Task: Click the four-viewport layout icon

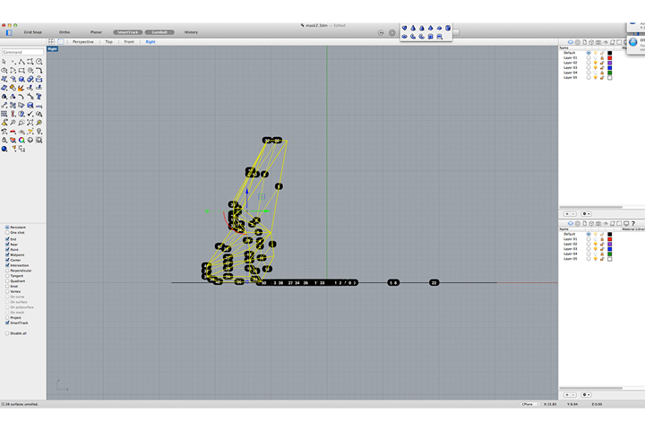Action: (51, 41)
